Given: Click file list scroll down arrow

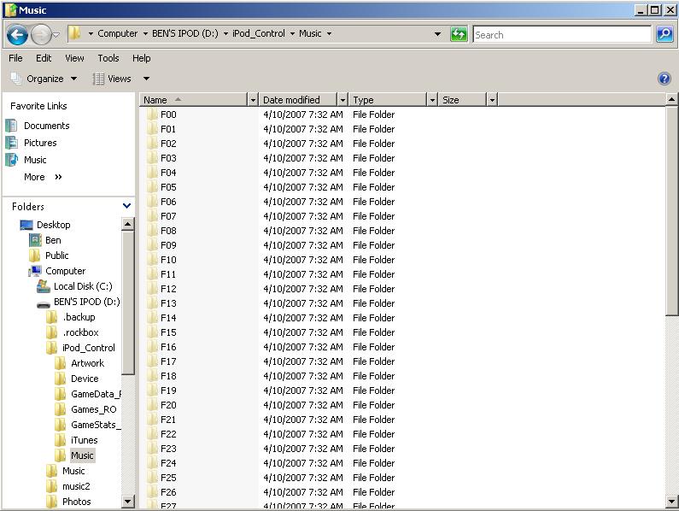Looking at the screenshot, I should tap(671, 501).
